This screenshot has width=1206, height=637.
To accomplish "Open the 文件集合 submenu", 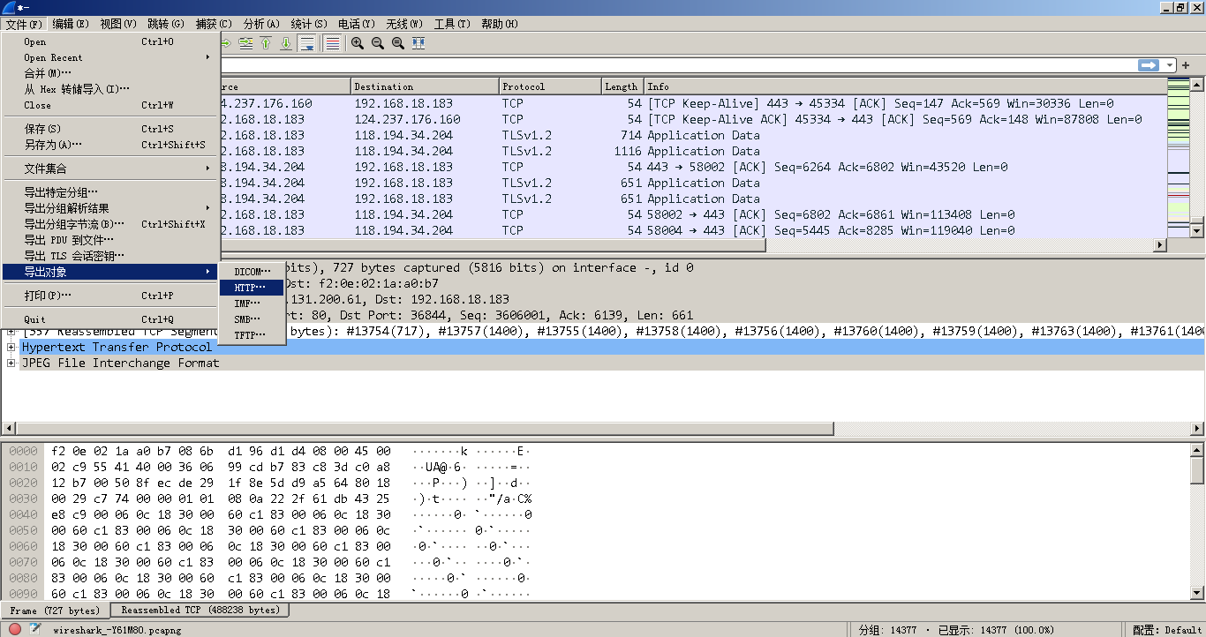I will [110, 169].
